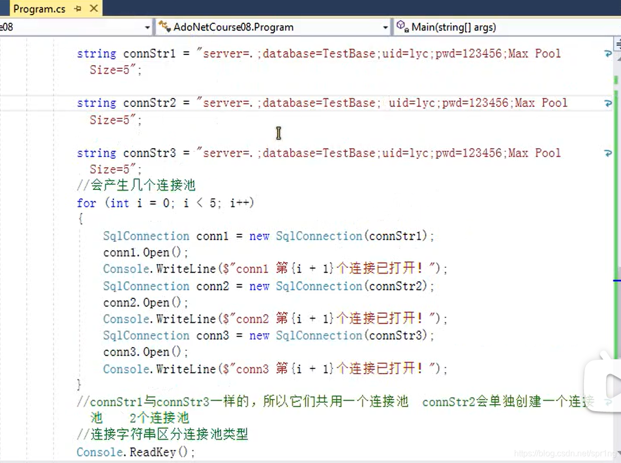
Task: Click the connStr2 variable declaration
Action: [149, 103]
